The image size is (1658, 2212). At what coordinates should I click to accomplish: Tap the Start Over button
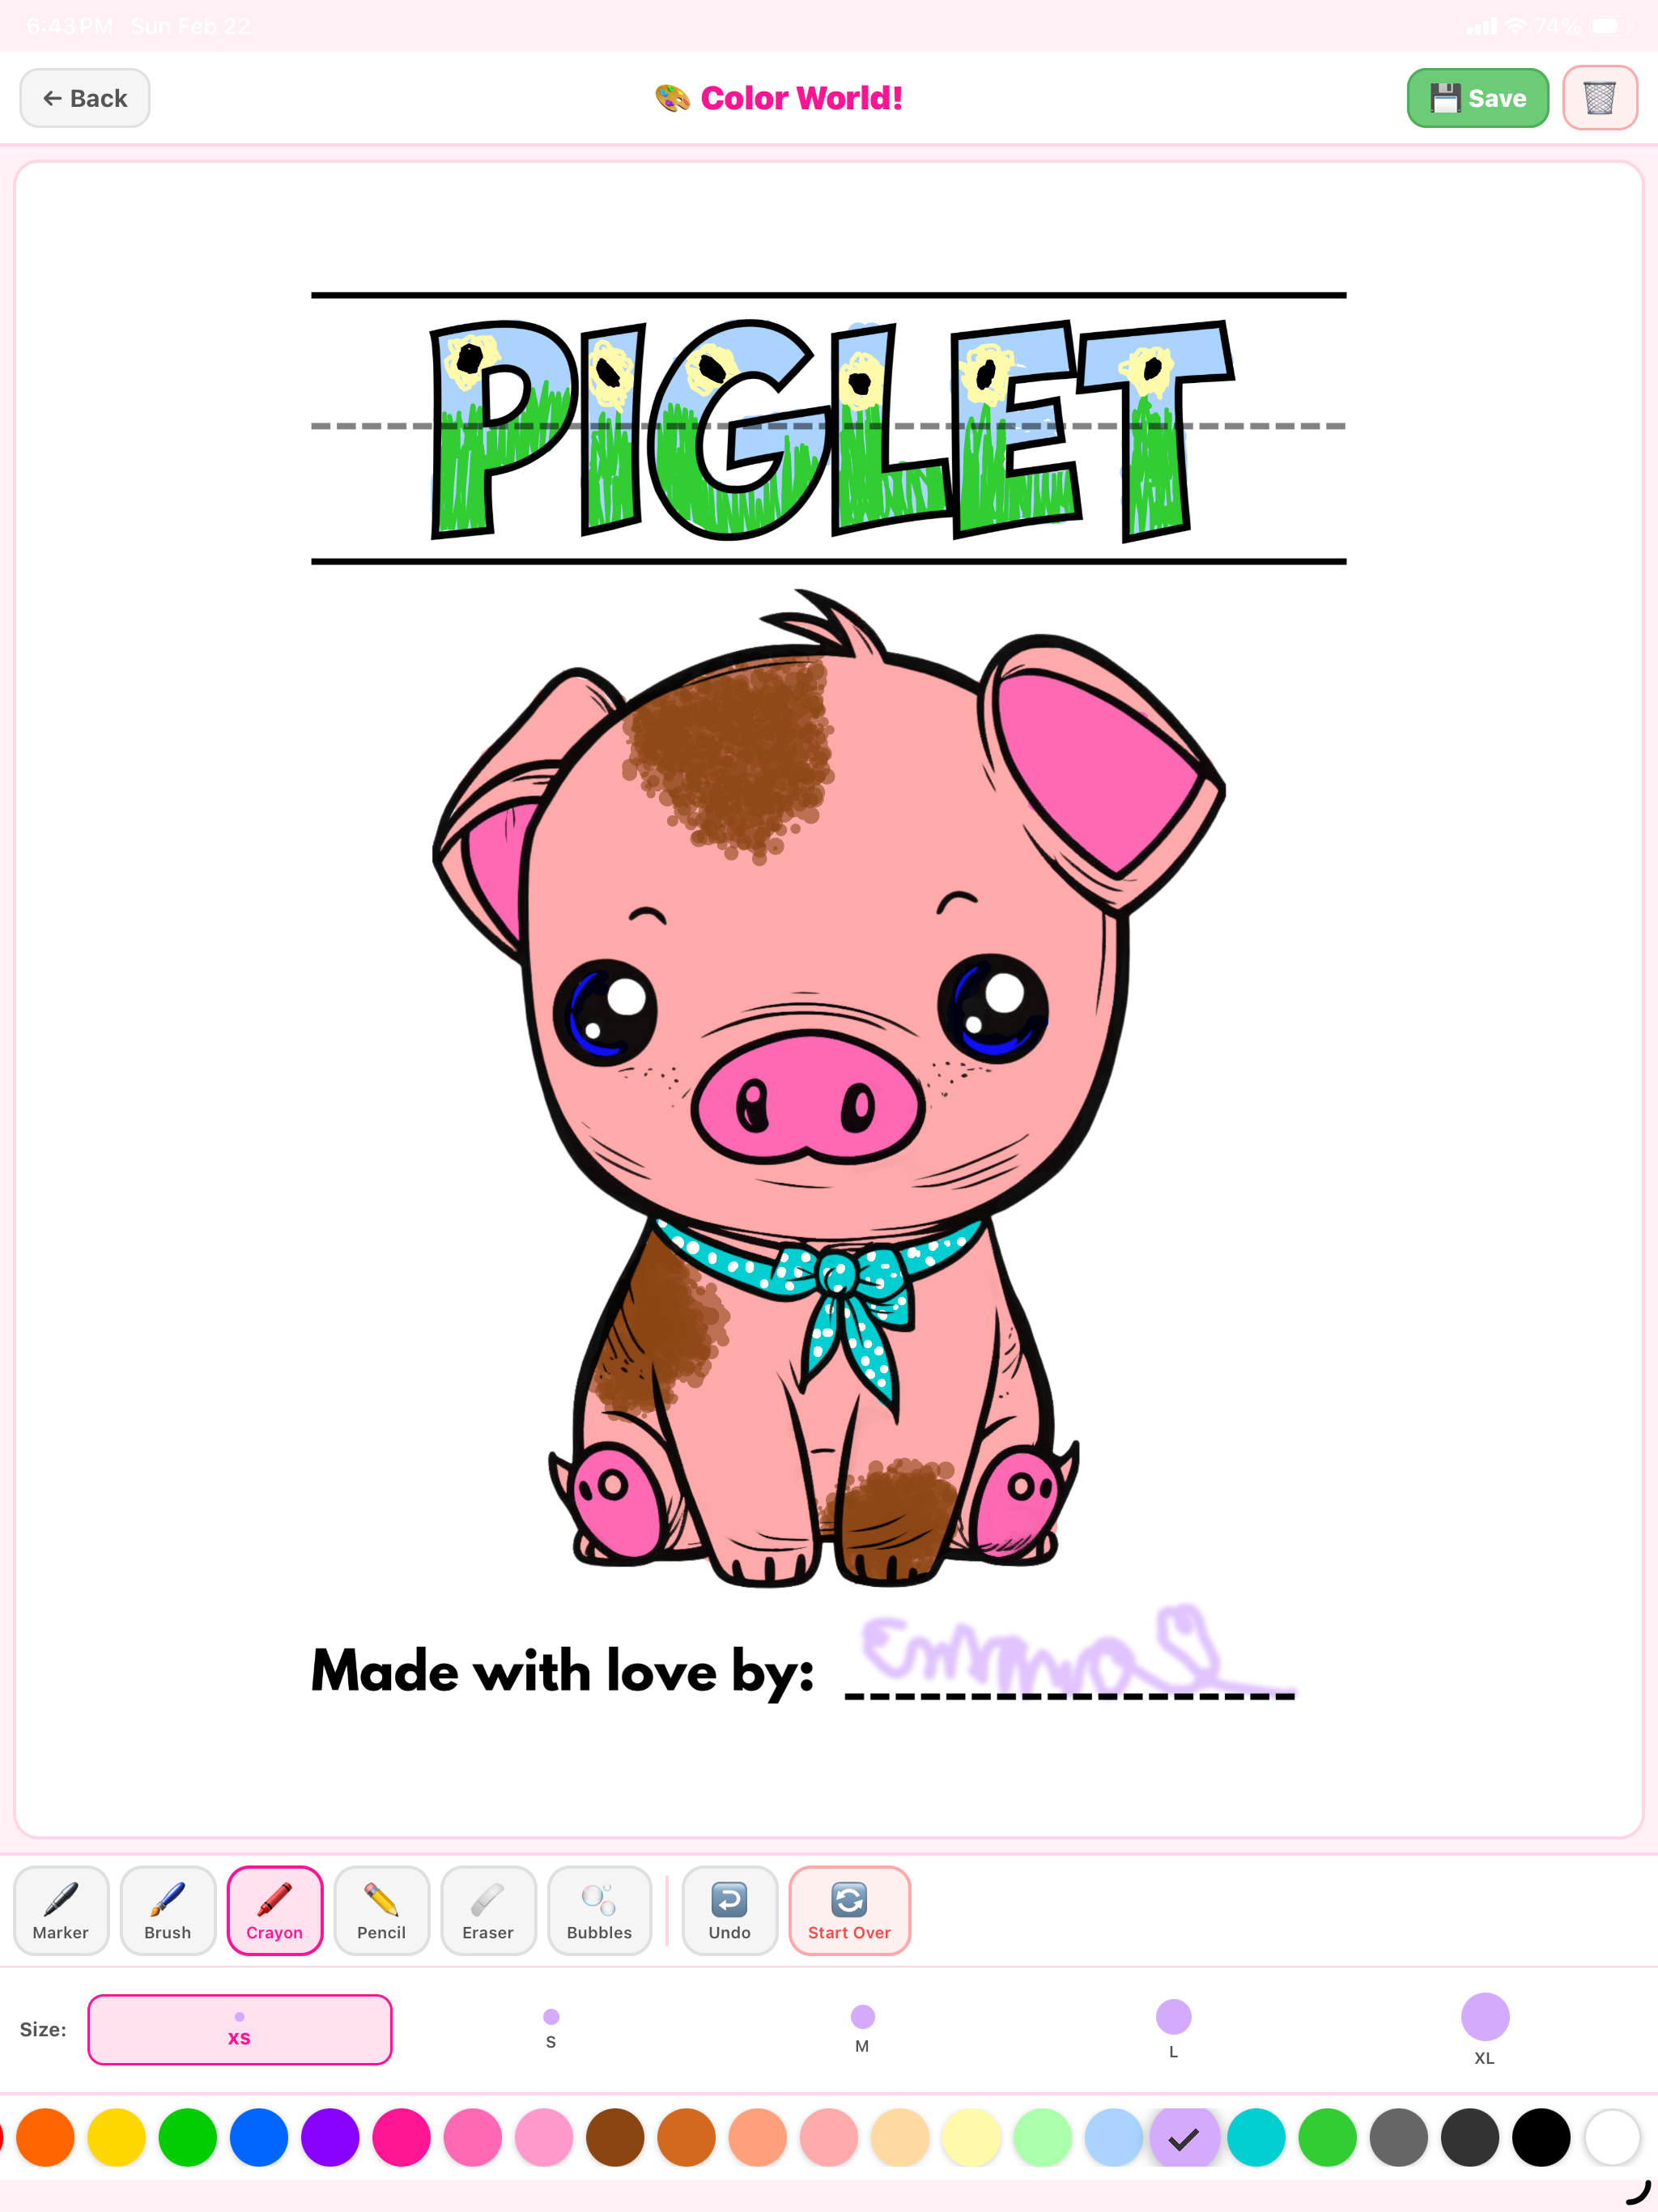pyautogui.click(x=850, y=1909)
